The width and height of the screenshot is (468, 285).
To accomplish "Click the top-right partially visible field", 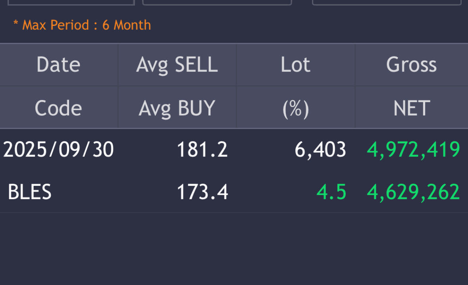I will 387,2.
